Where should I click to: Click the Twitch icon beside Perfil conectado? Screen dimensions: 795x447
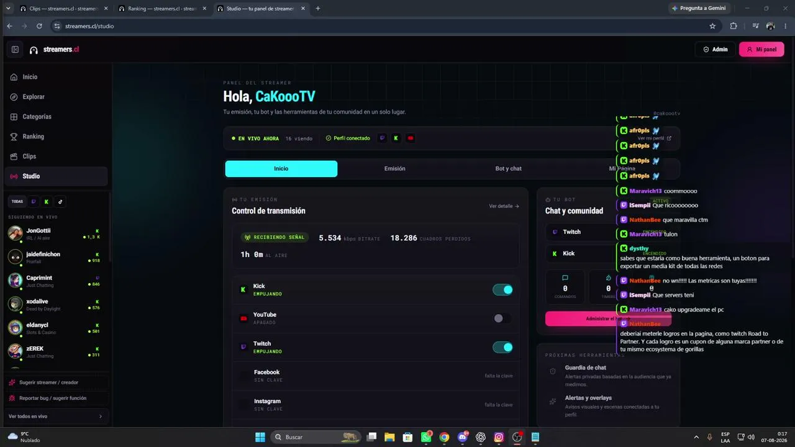(x=382, y=138)
